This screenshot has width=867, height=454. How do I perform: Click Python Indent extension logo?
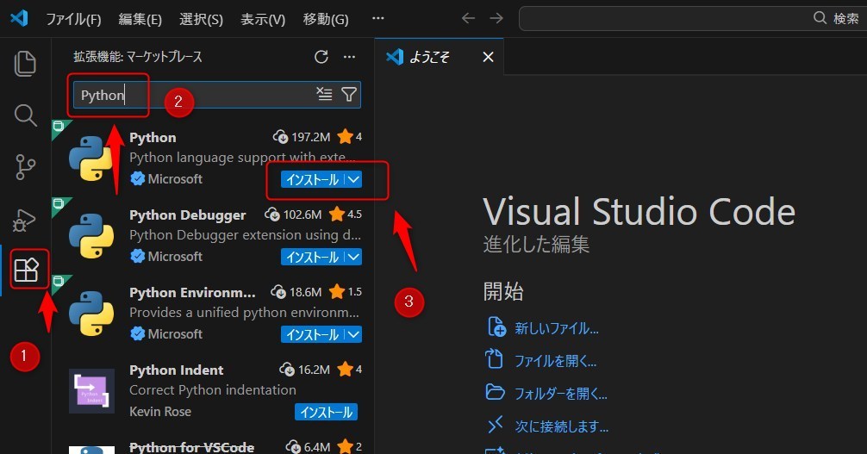(x=91, y=391)
